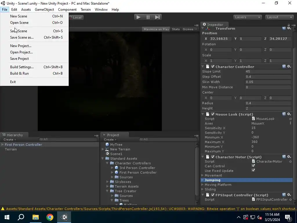Image resolution: width=297 pixels, height=223 pixels.
Task: Click MouseLook script object picker circle
Action: click(290, 119)
